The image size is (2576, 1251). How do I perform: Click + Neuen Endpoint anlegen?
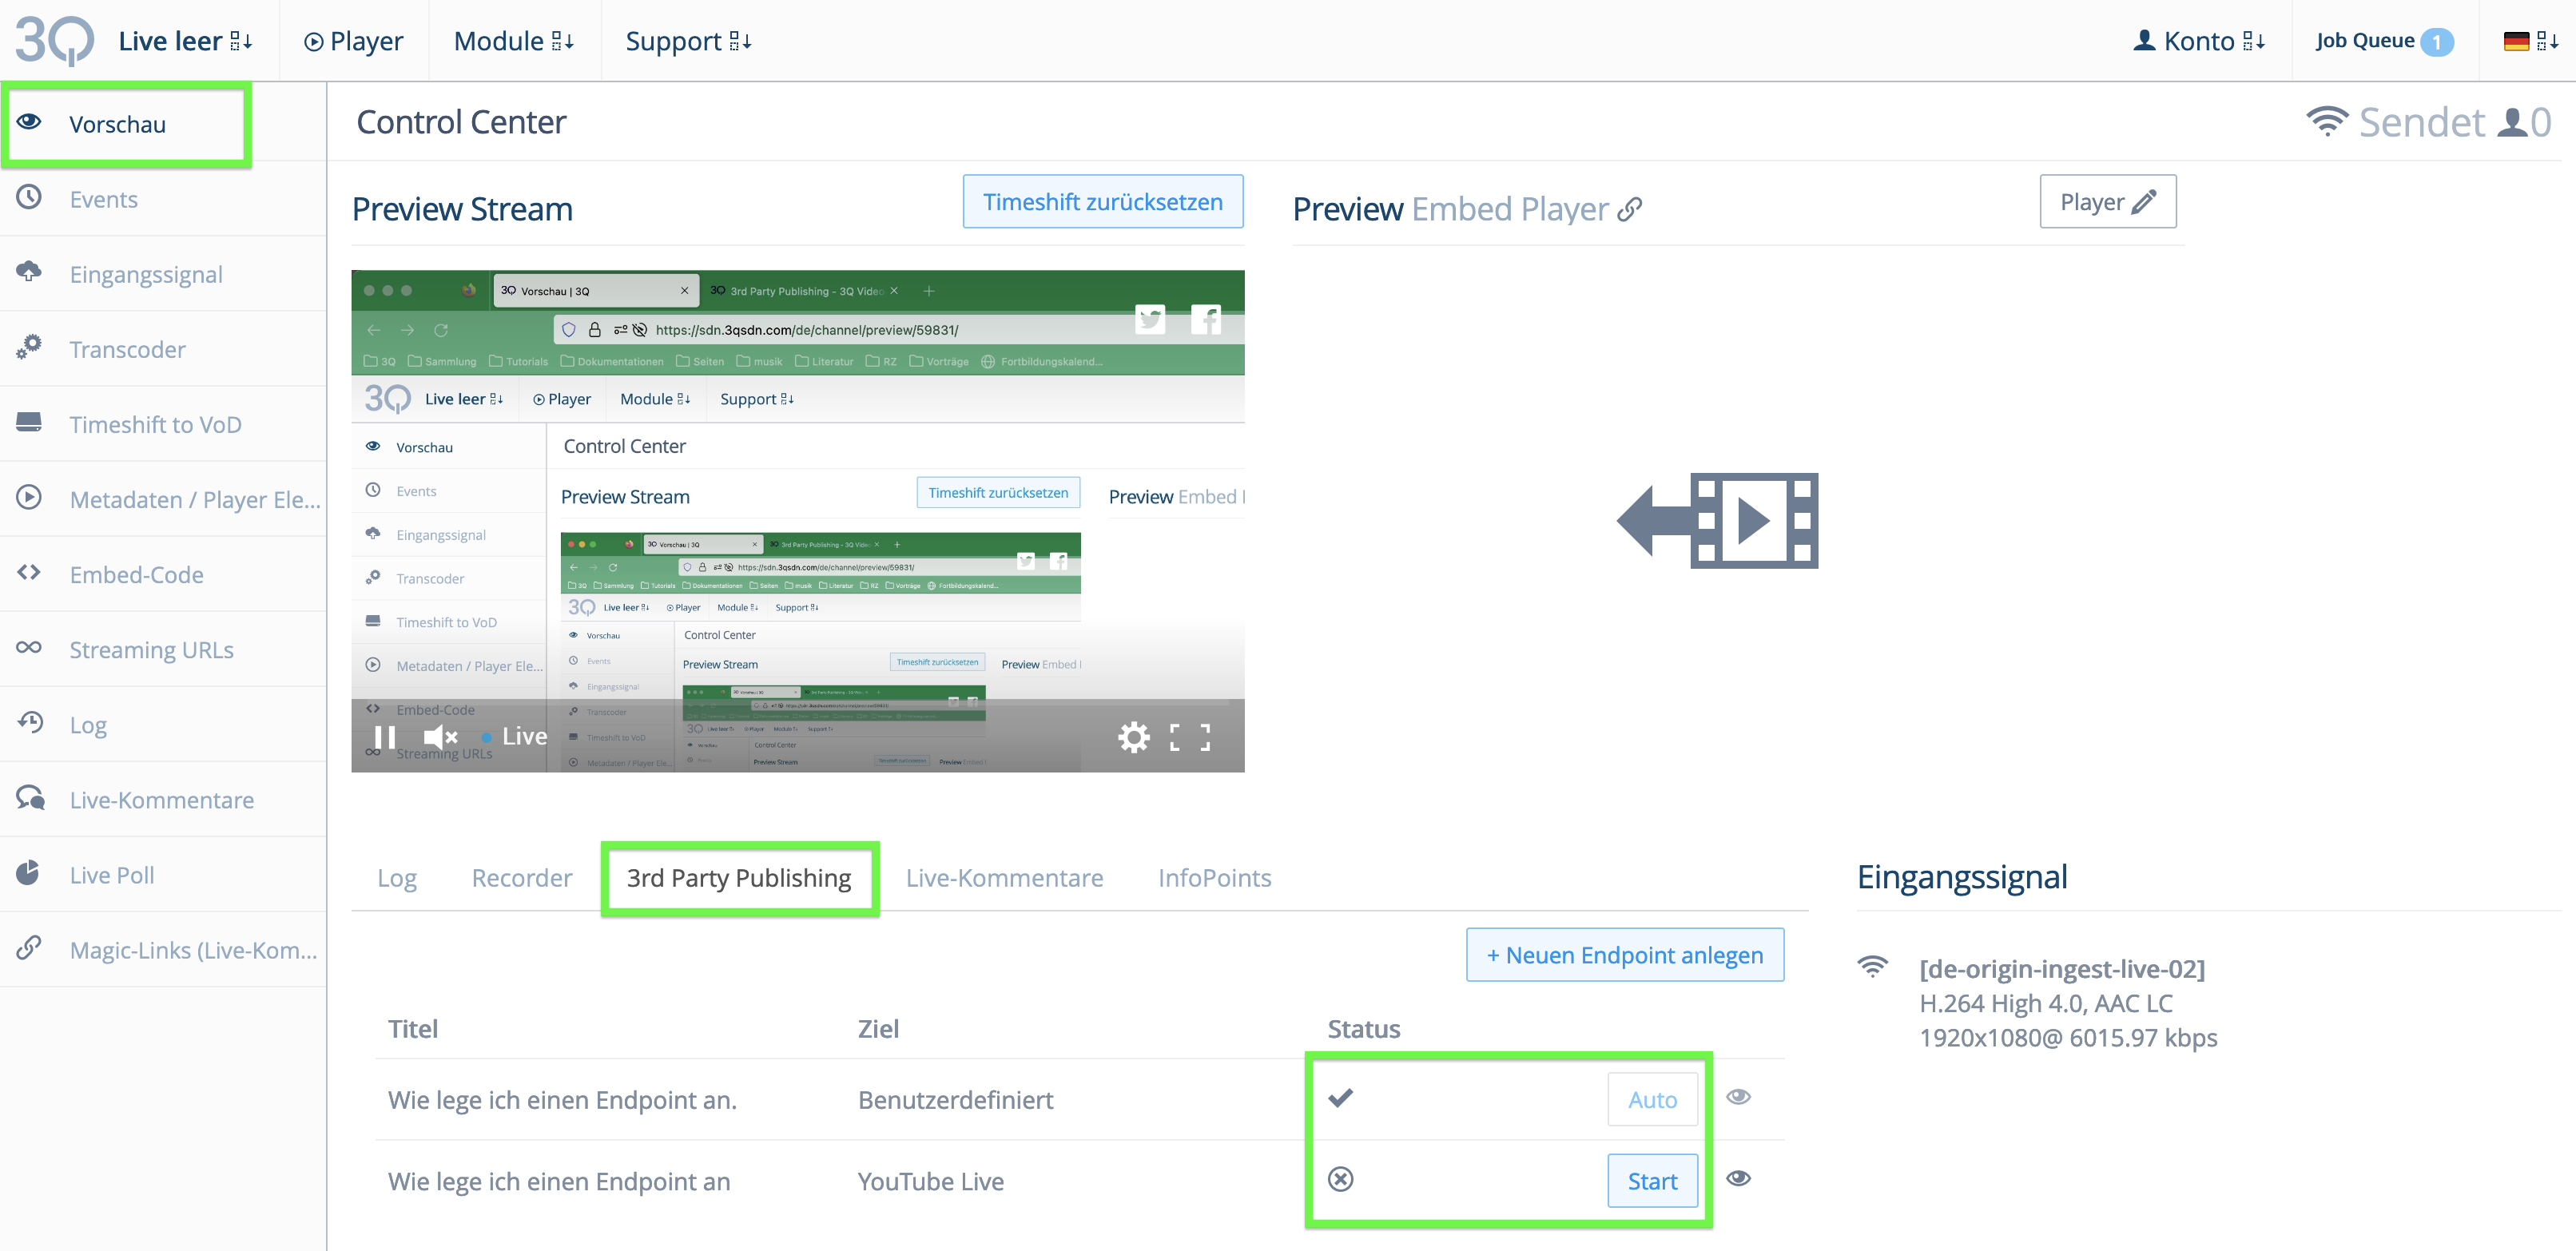1625,955
